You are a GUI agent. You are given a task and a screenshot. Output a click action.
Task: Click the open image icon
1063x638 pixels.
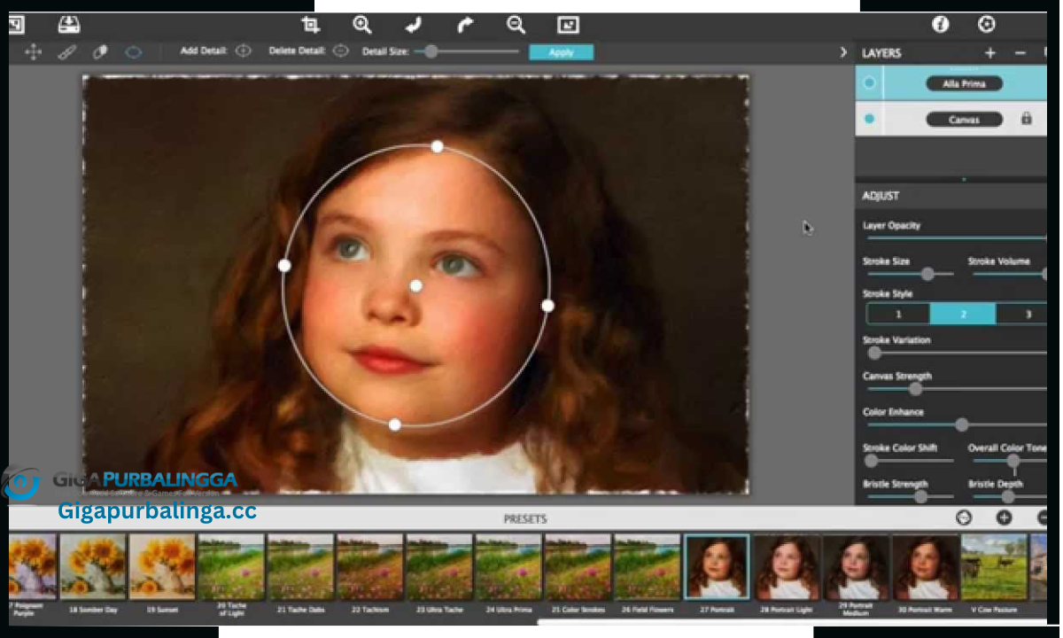click(x=16, y=25)
